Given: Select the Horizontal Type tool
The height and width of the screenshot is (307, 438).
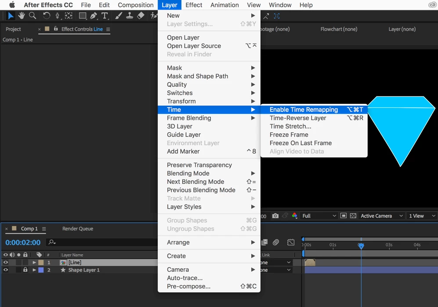Looking at the screenshot, I should 105,16.
